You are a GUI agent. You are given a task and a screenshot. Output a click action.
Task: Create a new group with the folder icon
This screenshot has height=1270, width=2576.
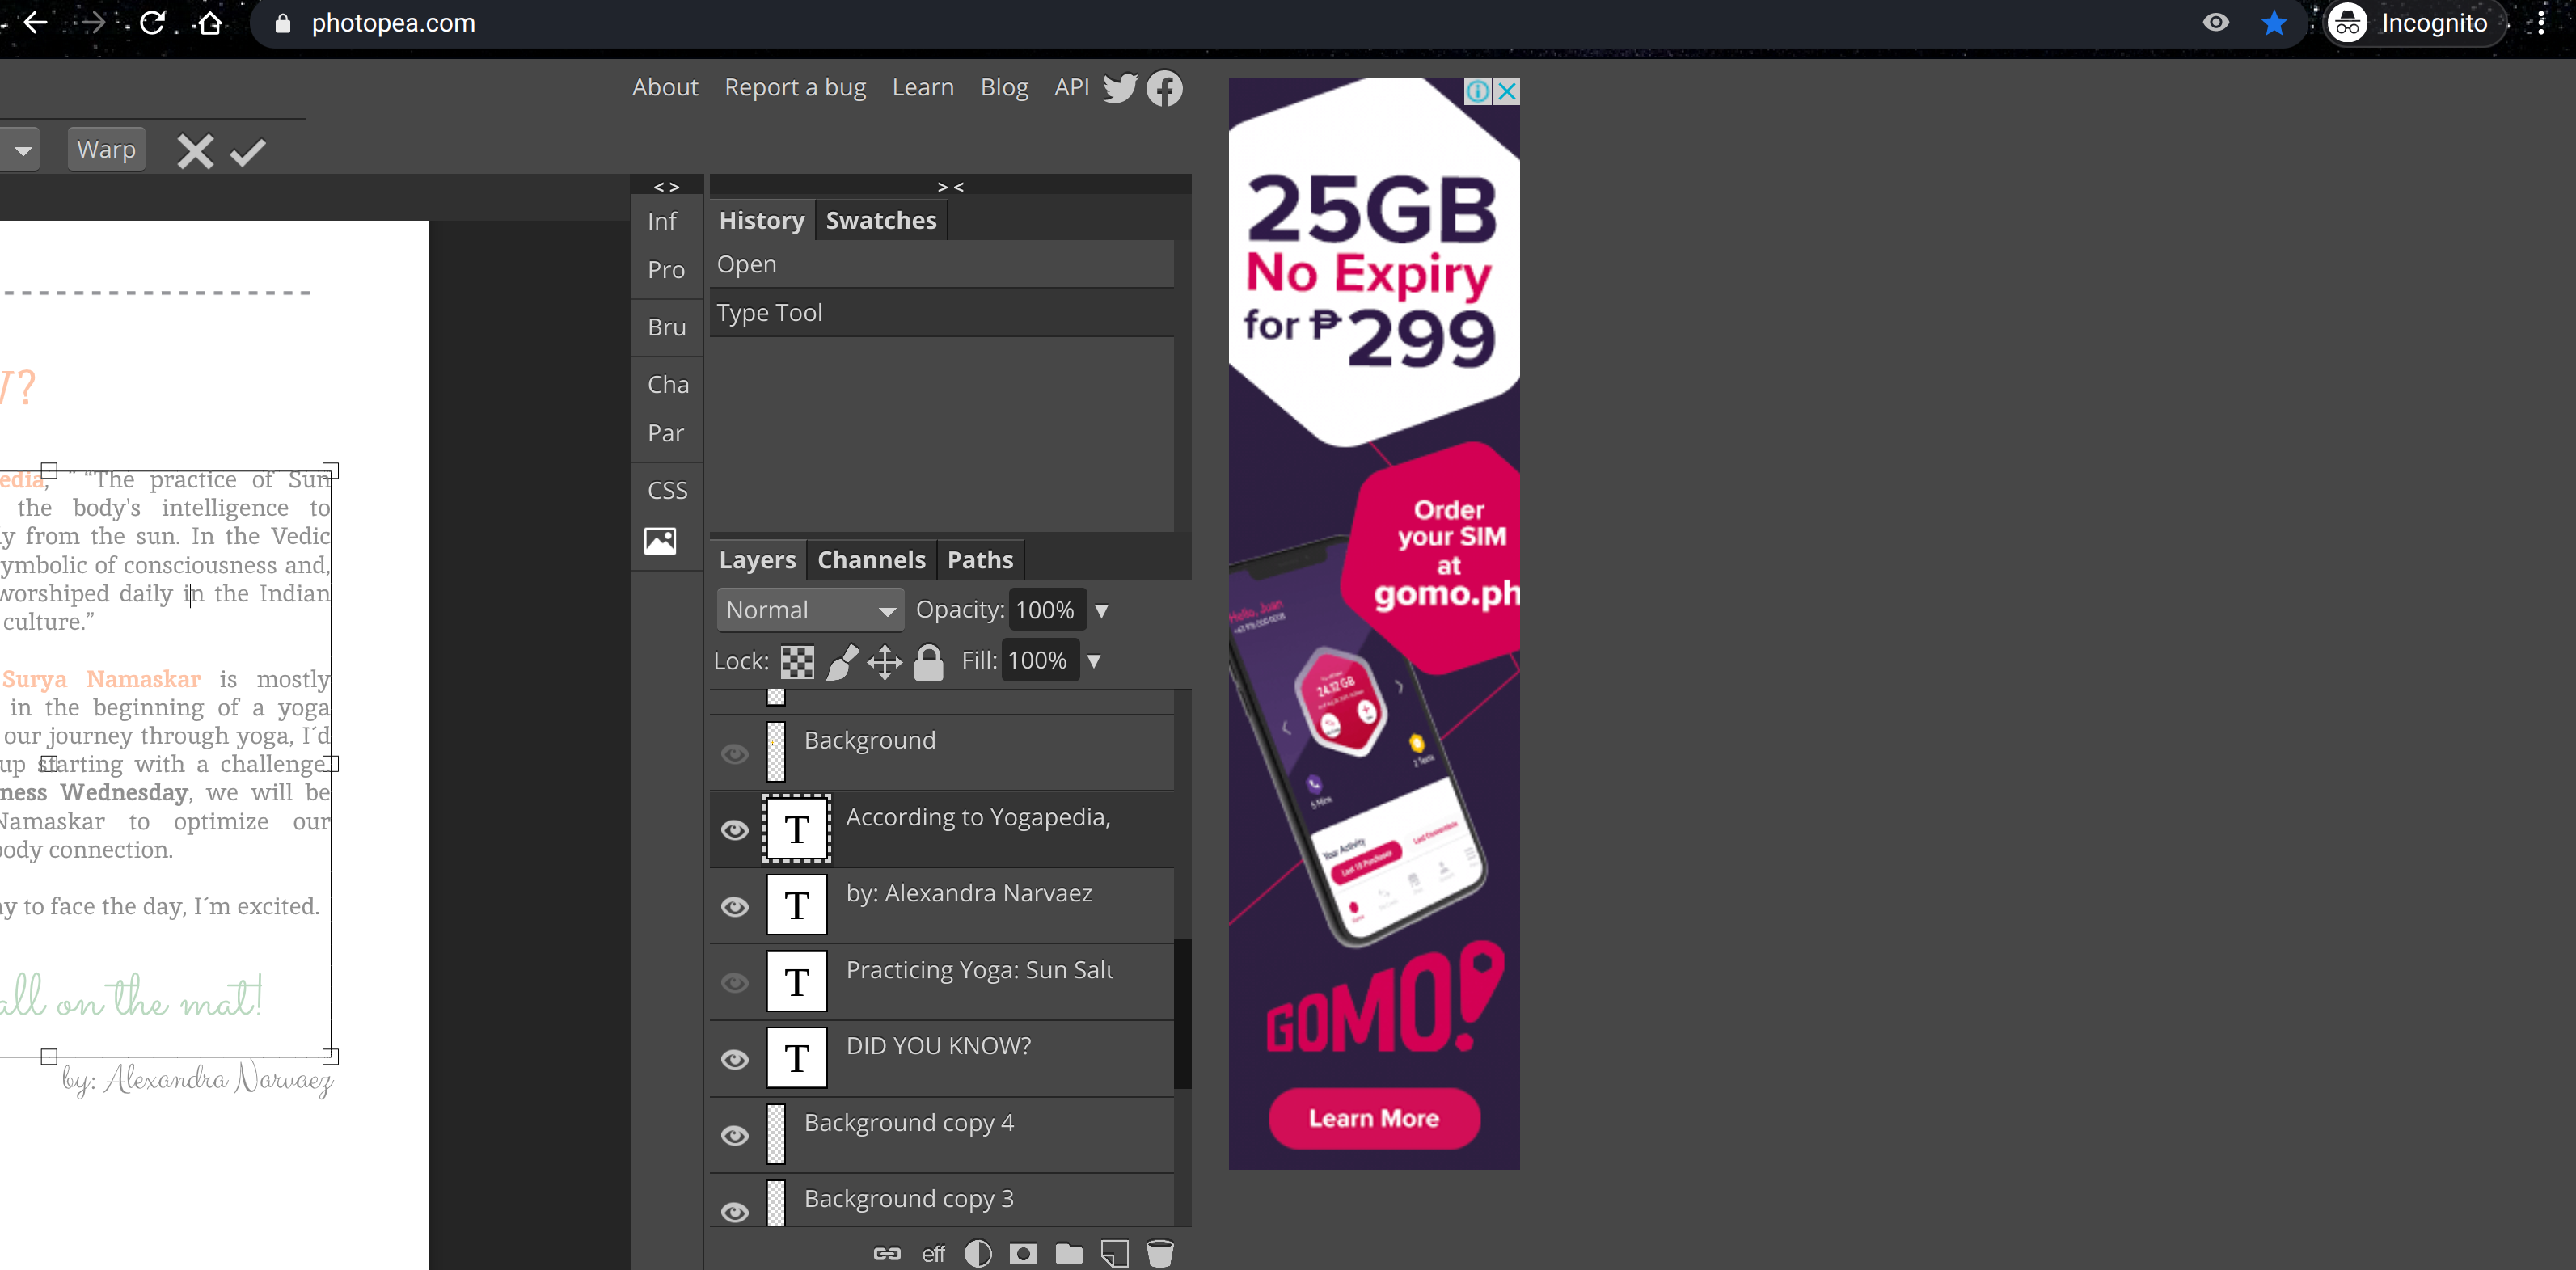(x=1068, y=1252)
